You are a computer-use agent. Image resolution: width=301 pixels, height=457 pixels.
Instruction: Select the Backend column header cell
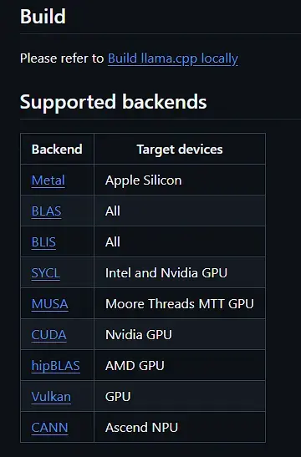pyautogui.click(x=57, y=149)
